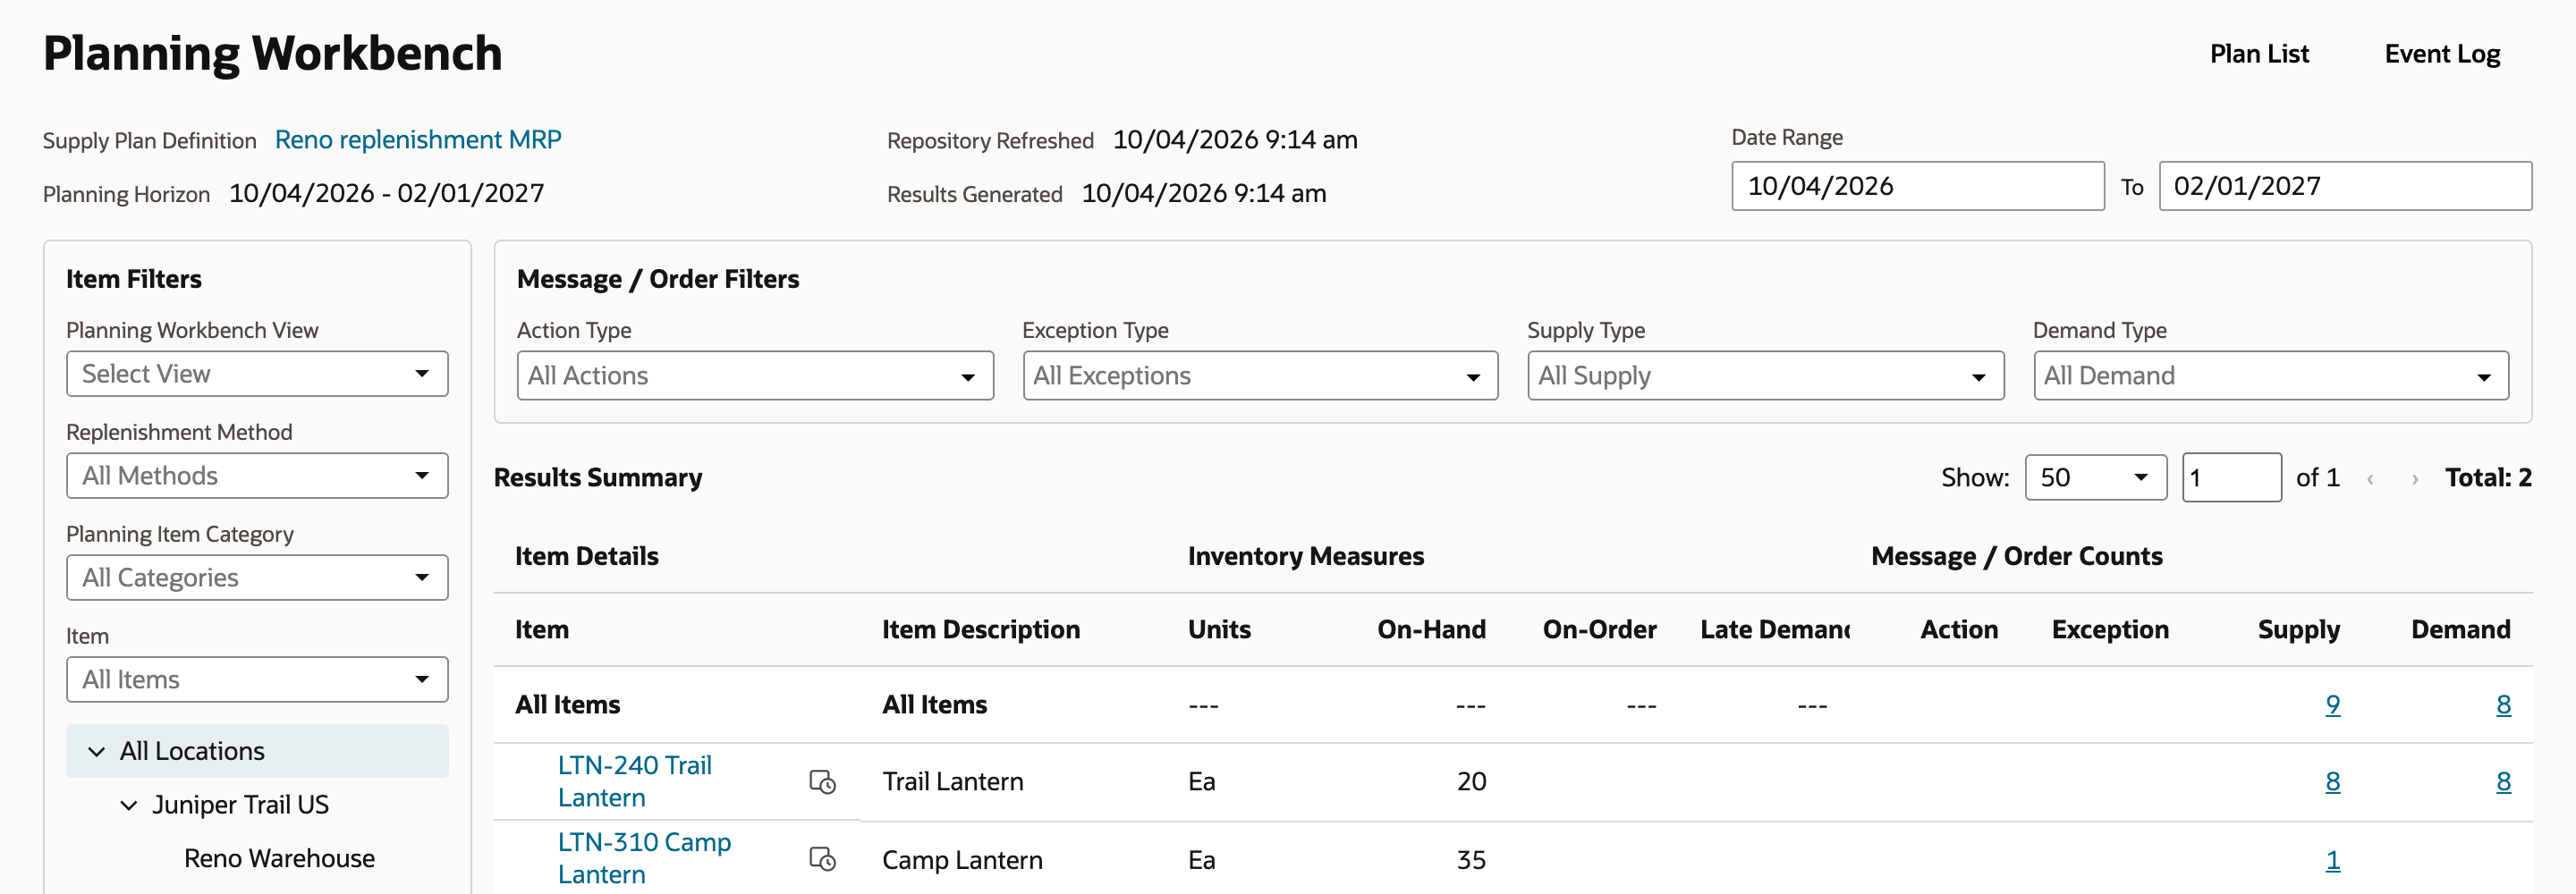Go to previous results page arrow

[x=2370, y=479]
